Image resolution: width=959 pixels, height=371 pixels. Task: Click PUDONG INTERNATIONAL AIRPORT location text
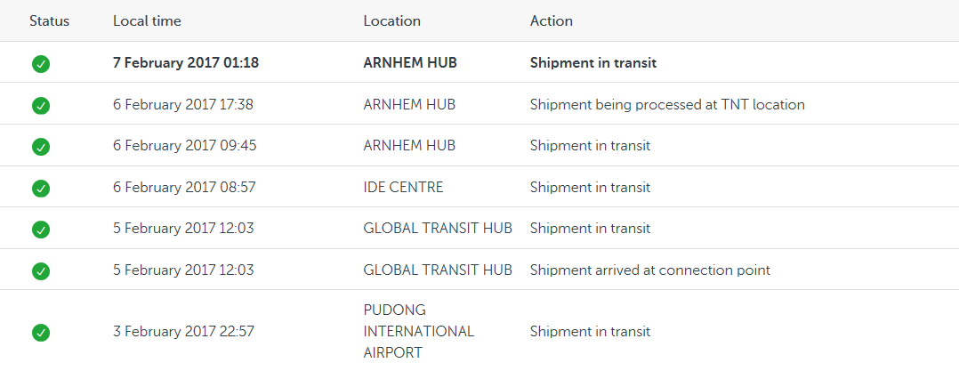[x=419, y=331]
